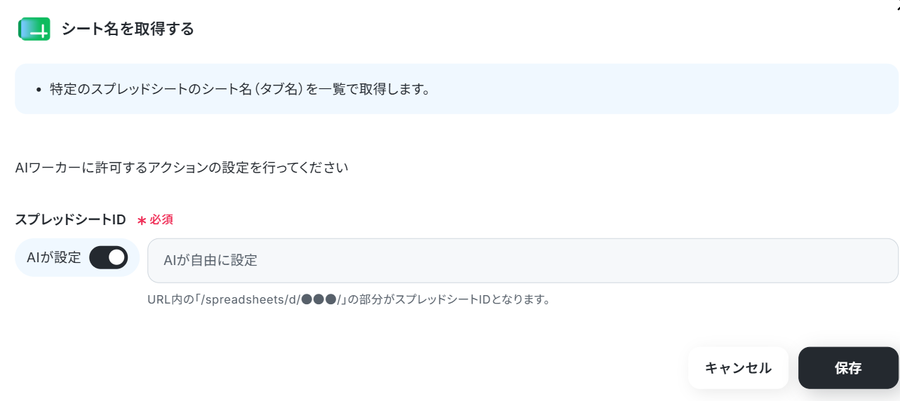Focus the AIが自由に設定 placeholder text box
900x401 pixels.
click(x=523, y=261)
